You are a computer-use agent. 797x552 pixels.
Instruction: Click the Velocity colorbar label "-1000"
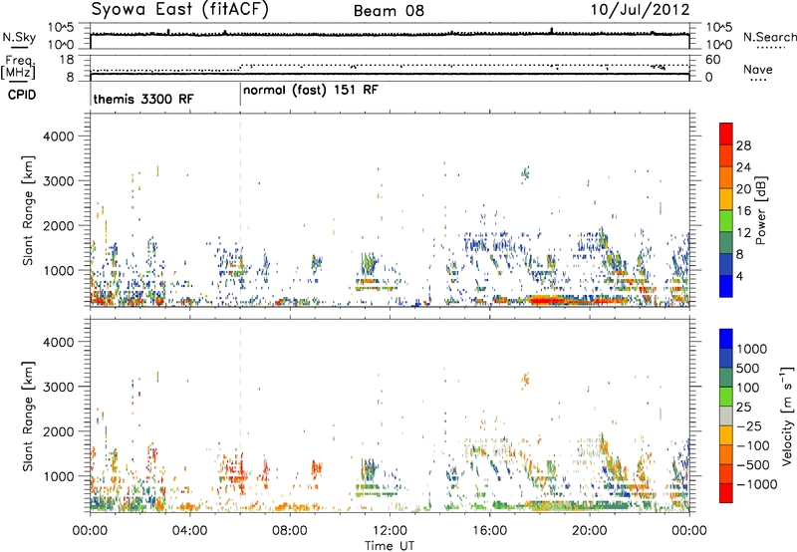coord(757,484)
